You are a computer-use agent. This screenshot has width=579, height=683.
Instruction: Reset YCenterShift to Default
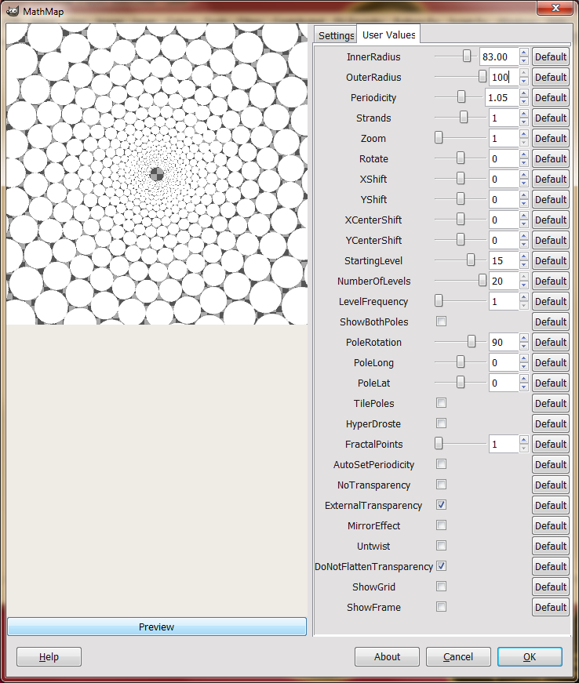[x=550, y=240]
